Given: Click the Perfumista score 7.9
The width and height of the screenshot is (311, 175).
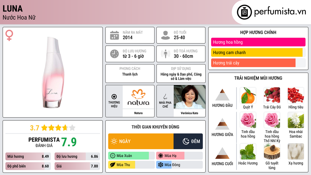Looking at the screenshot, I should pos(69,142).
